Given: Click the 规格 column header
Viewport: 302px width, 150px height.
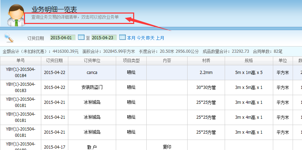Looking at the screenshot, I should (x=249, y=60).
